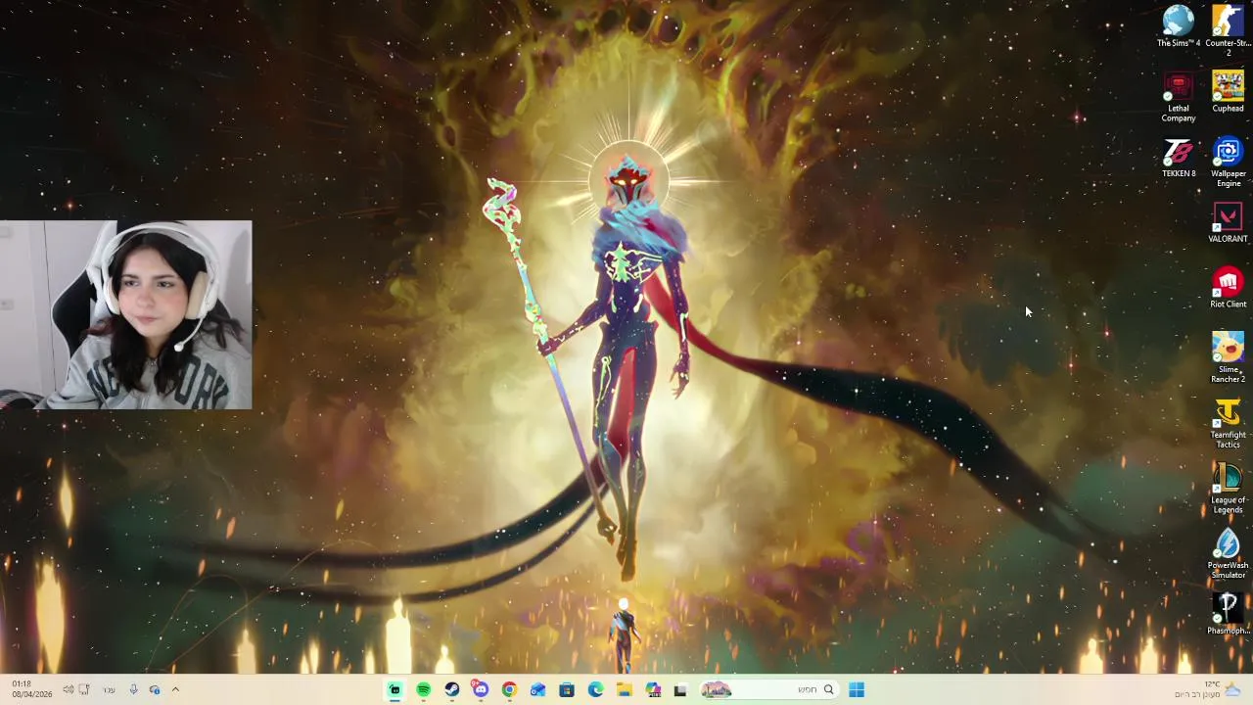Open Microsoft Store from the taskbar

pos(567,690)
